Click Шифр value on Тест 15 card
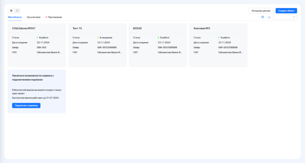The width and height of the screenshot is (305, 163). pyautogui.click(x=107, y=48)
